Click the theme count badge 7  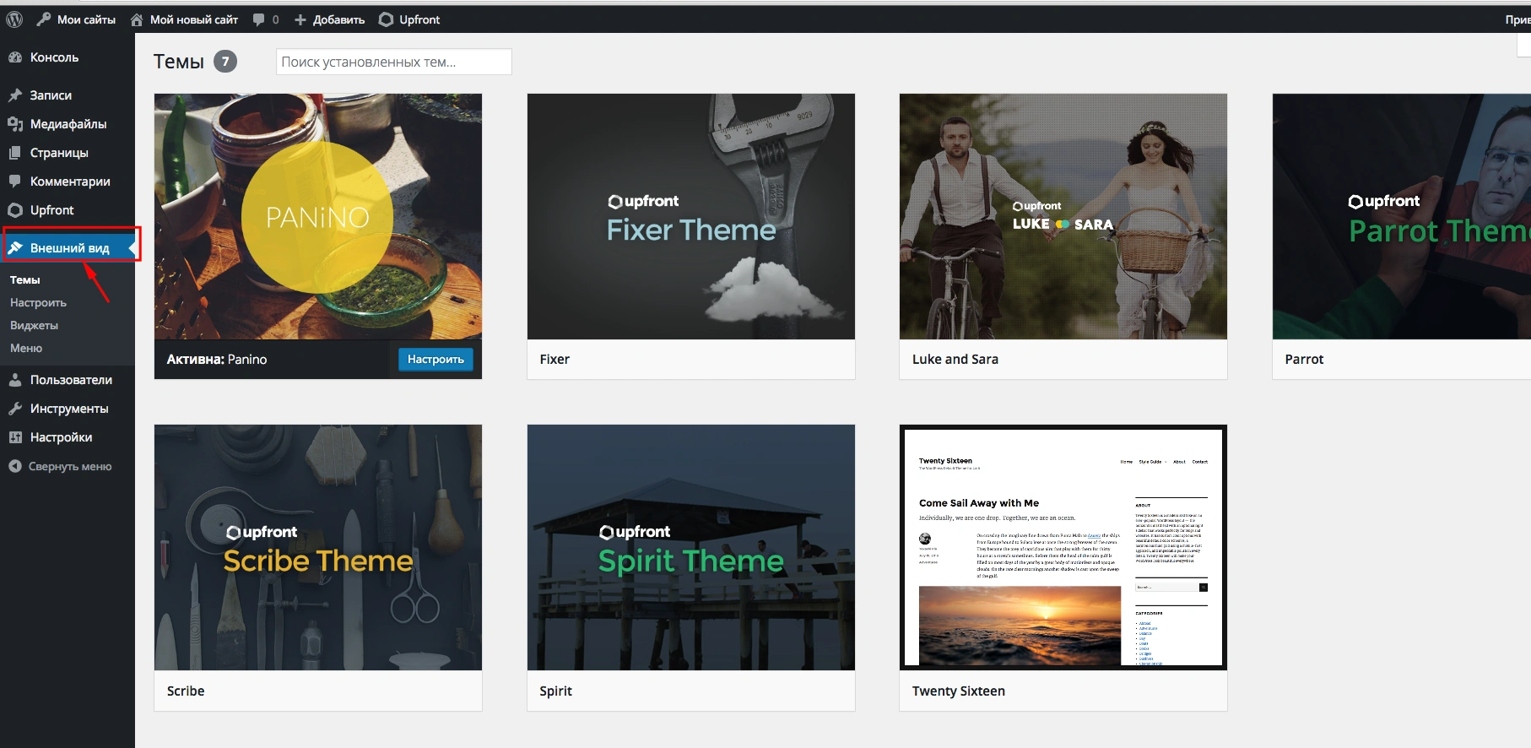[225, 61]
